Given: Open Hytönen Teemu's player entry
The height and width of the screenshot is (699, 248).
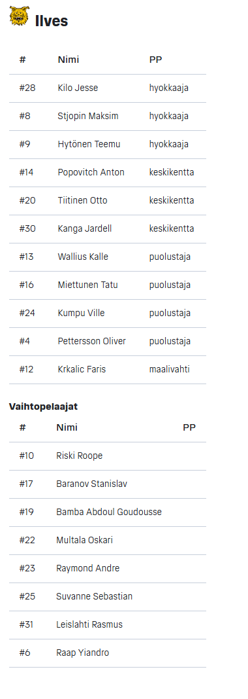Looking at the screenshot, I should pyautogui.click(x=108, y=145).
